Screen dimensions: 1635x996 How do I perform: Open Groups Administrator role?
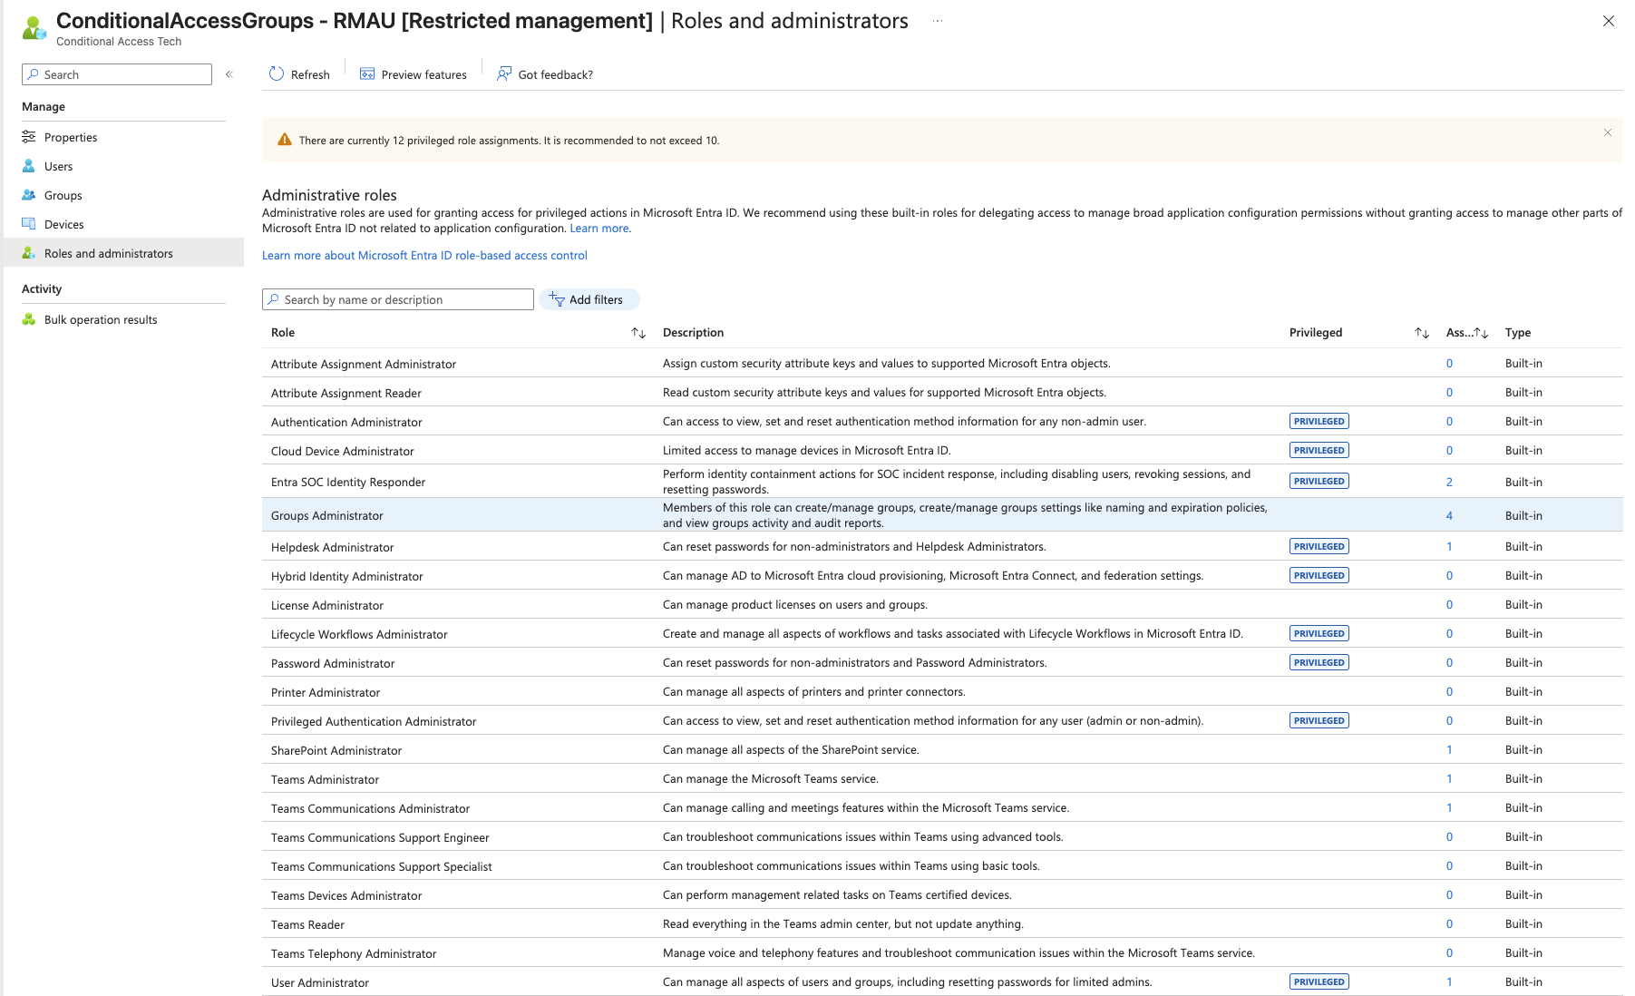pyautogui.click(x=326, y=515)
